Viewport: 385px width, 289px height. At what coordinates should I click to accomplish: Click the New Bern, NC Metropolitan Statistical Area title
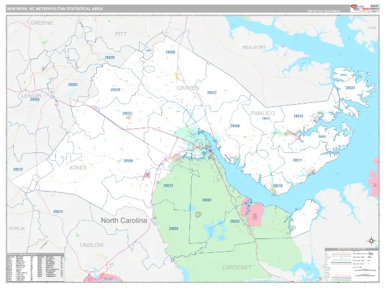tap(55, 9)
